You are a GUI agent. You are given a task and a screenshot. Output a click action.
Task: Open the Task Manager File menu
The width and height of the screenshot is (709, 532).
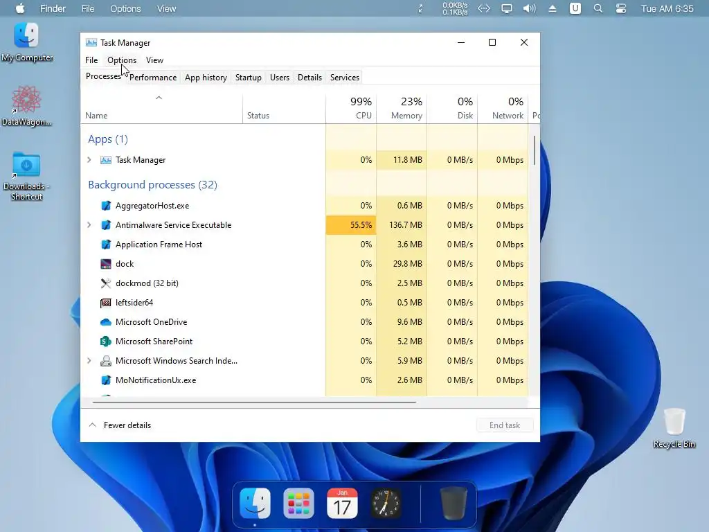click(x=91, y=60)
